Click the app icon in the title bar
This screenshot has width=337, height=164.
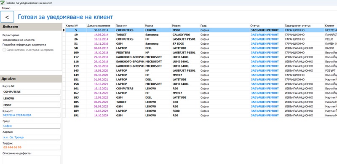(3, 3)
